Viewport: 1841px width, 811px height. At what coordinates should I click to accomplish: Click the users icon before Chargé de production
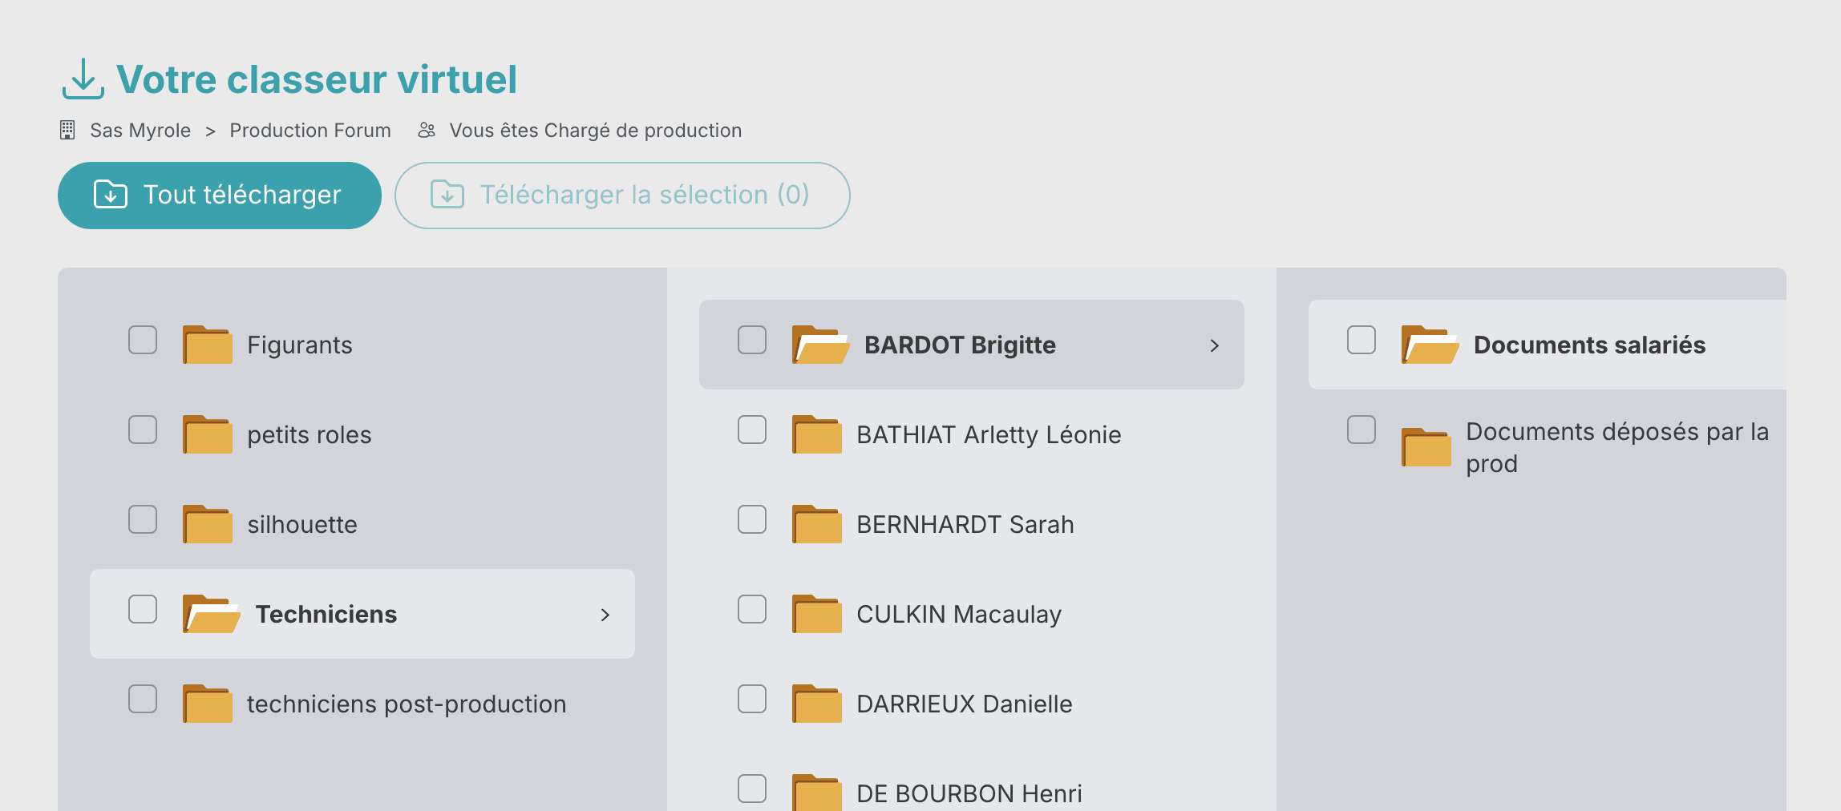tap(427, 130)
